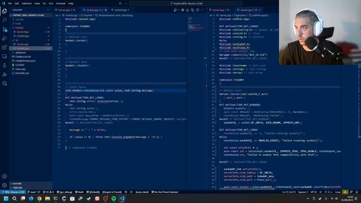The width and height of the screenshot is (361, 203).
Task: Collapse the include folder in Explorer
Action: tap(30, 28)
